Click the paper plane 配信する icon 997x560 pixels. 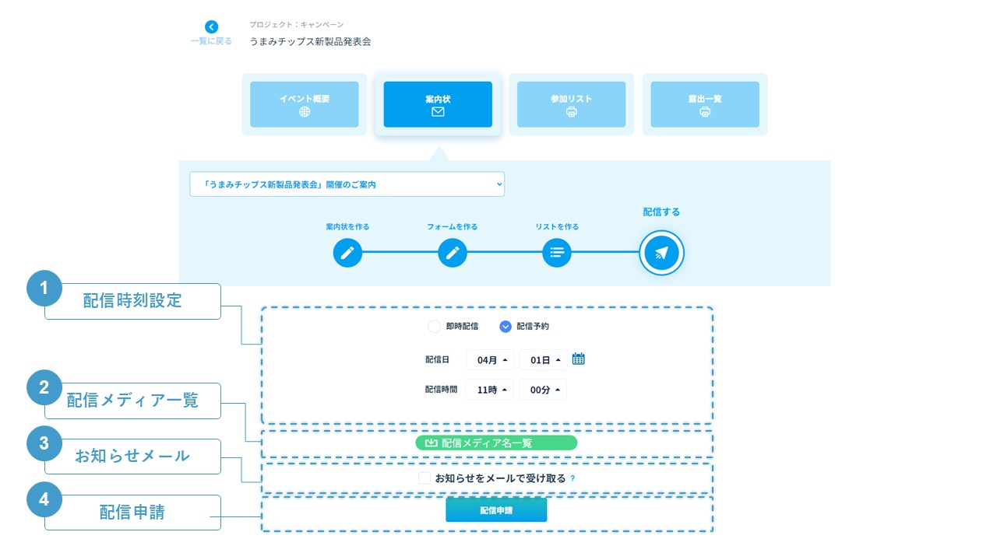tap(661, 253)
